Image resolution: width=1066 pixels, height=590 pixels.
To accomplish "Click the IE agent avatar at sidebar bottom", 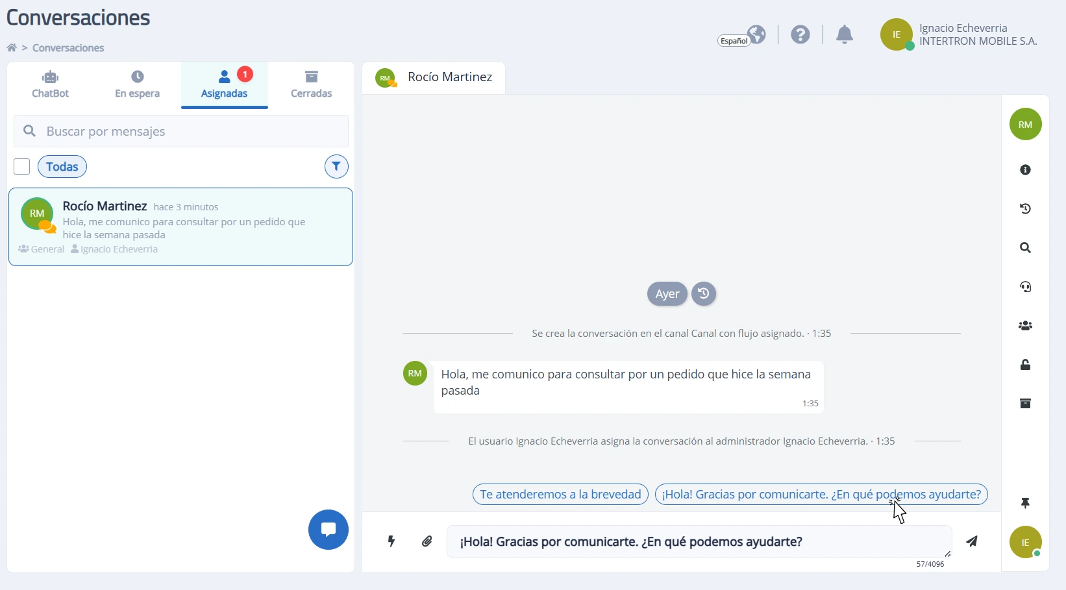I will (1026, 542).
